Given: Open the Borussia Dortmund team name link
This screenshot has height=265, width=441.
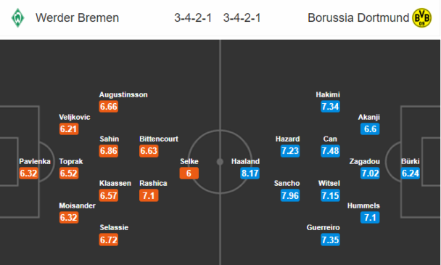Looking at the screenshot, I should click(x=358, y=17).
